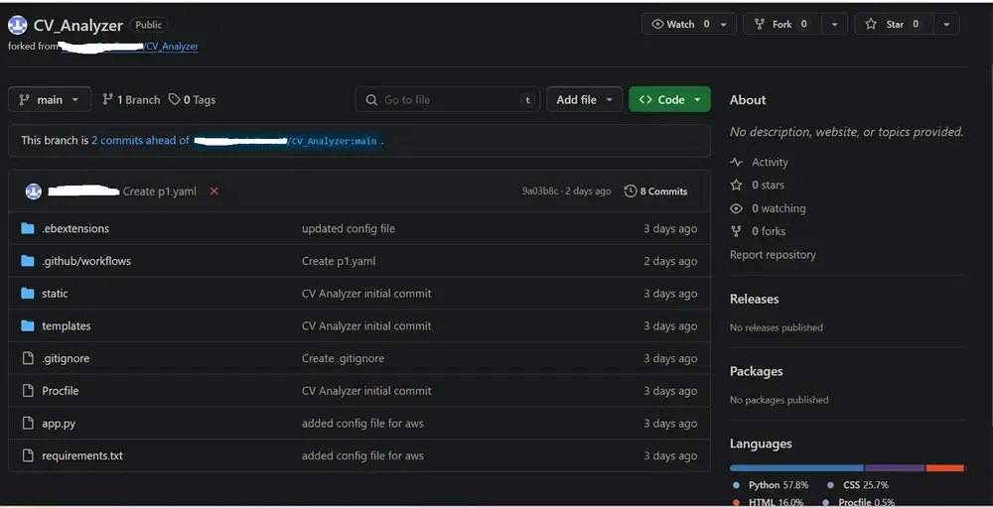This screenshot has height=508, width=993.
Task: Click the magnifier icon in Go to file
Action: (x=371, y=100)
